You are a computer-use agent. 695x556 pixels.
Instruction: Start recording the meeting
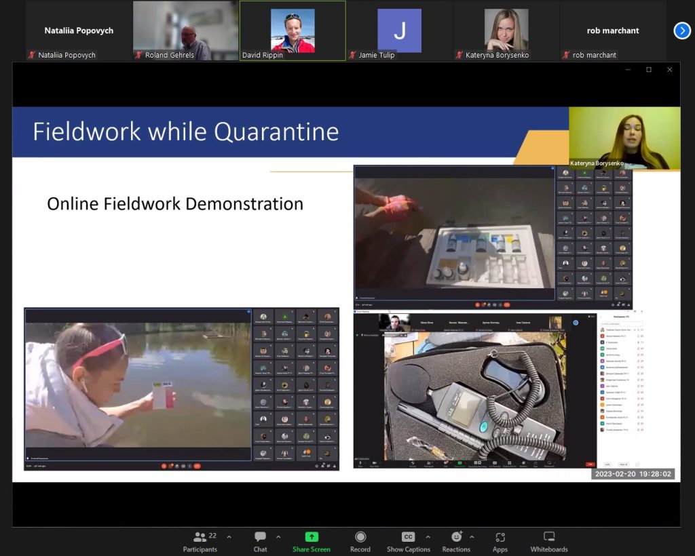[x=360, y=541]
